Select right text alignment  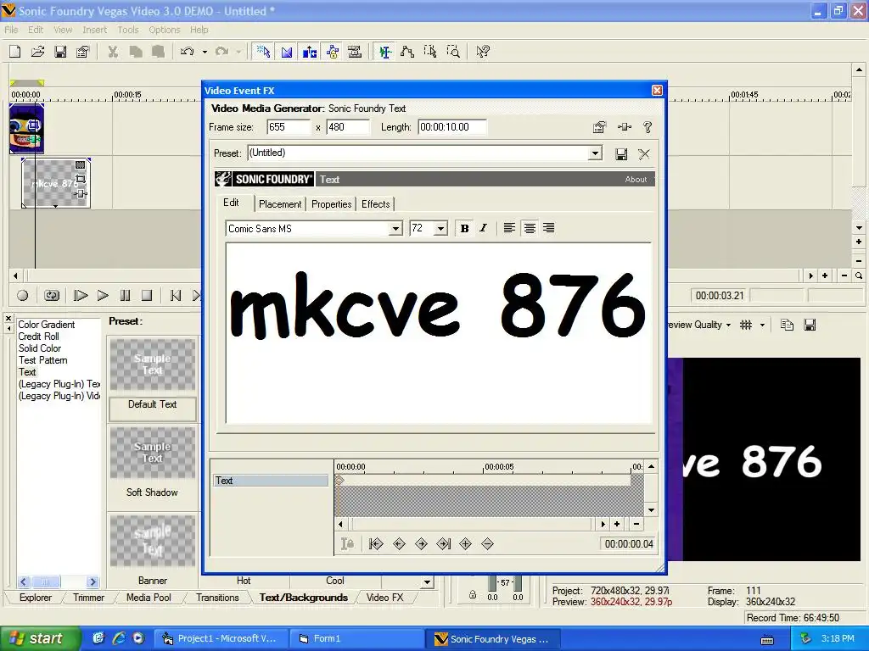(549, 228)
